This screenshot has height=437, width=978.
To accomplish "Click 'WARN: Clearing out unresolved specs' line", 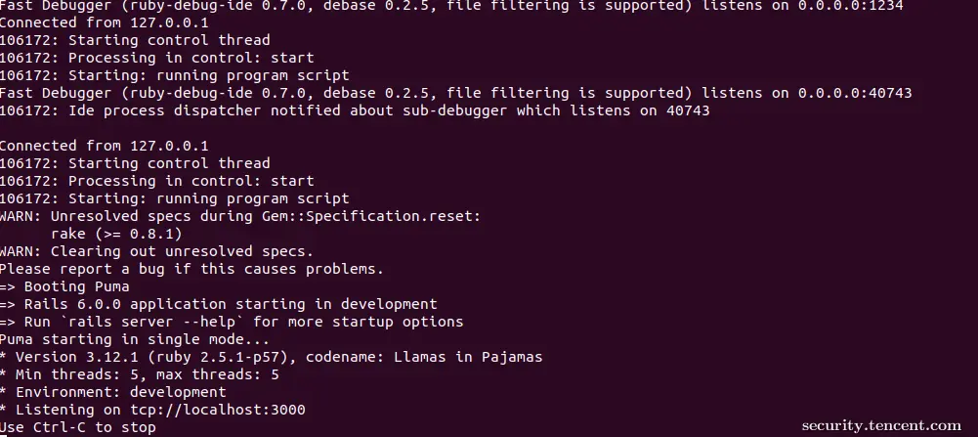I will 156,251.
